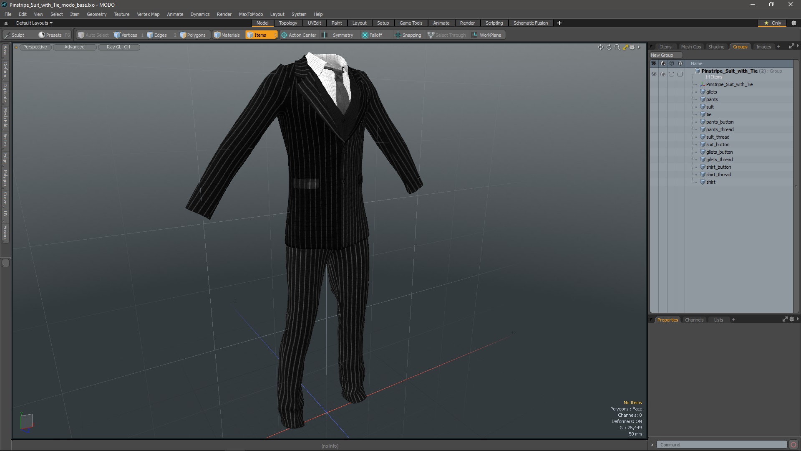801x451 pixels.
Task: Open Default Layouts dropdown
Action: [x=34, y=23]
